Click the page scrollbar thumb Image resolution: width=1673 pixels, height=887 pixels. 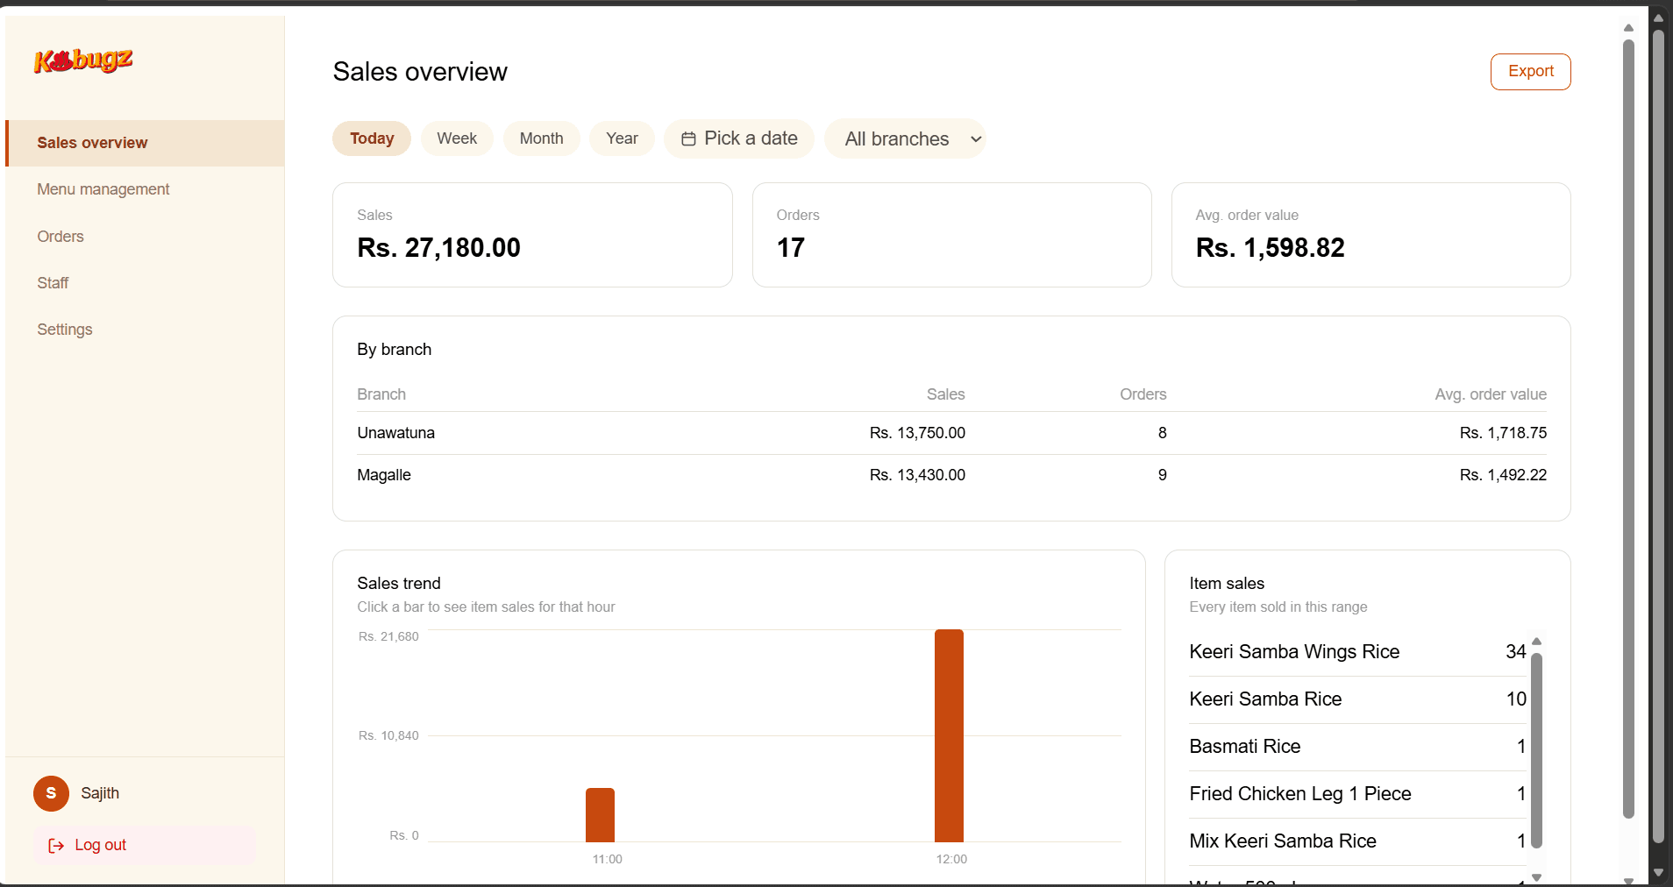point(1628,429)
